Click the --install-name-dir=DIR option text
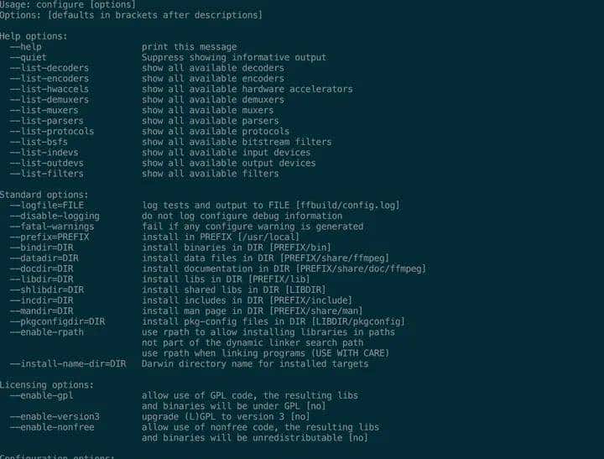 [68, 364]
